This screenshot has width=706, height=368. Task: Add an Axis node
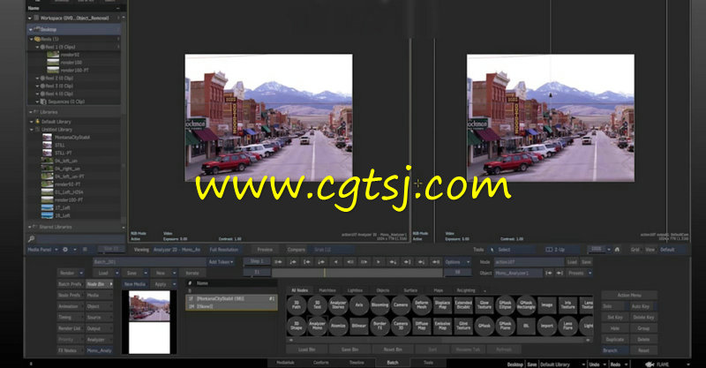pyautogui.click(x=359, y=305)
